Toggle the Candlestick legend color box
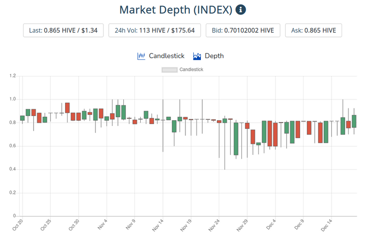Viewport: 370px width, 240px height. 170,70
